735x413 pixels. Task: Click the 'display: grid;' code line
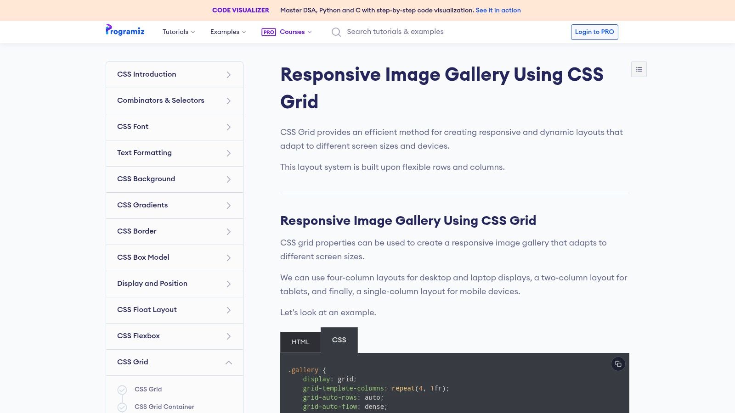[x=329, y=379]
